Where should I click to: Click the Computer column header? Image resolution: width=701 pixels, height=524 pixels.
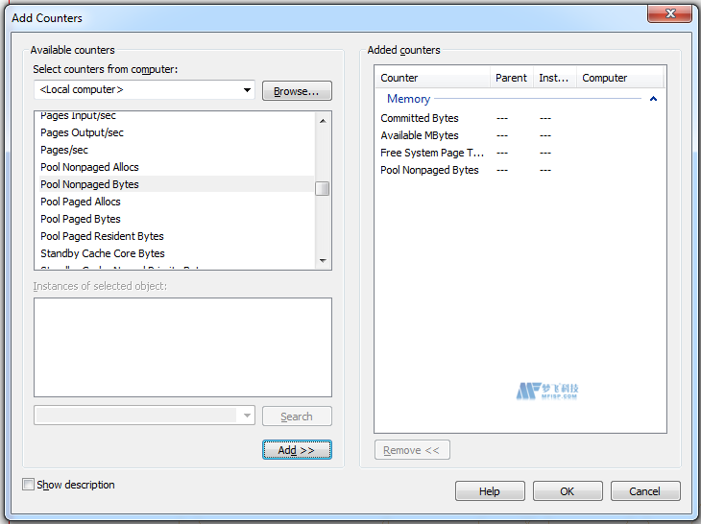coord(619,78)
